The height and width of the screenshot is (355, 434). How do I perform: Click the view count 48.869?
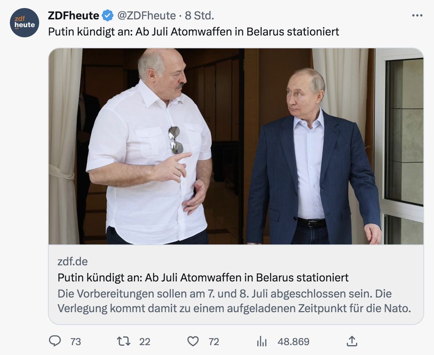point(293,342)
